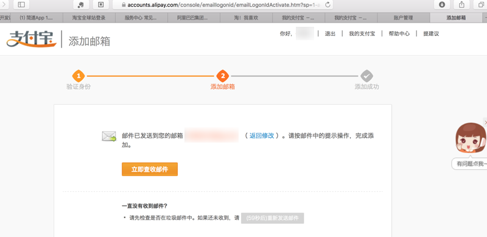
Task: Switch to the 简道App tab
Action: pyautogui.click(x=37, y=18)
